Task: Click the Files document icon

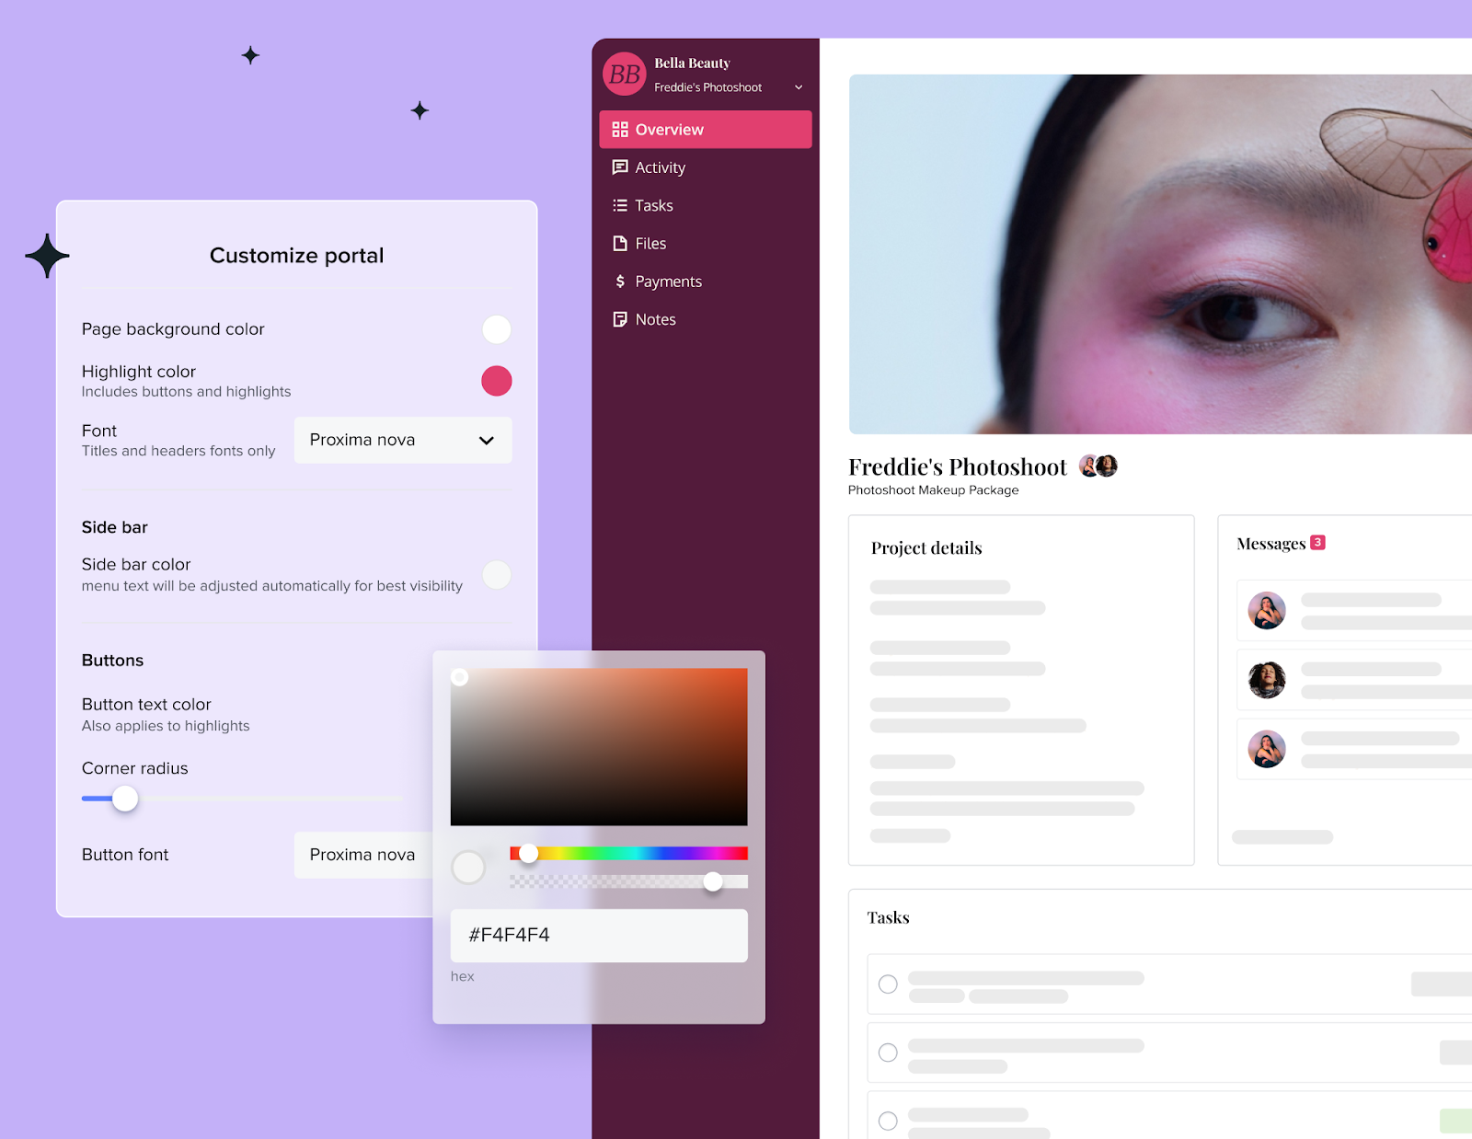Action: coord(620,243)
